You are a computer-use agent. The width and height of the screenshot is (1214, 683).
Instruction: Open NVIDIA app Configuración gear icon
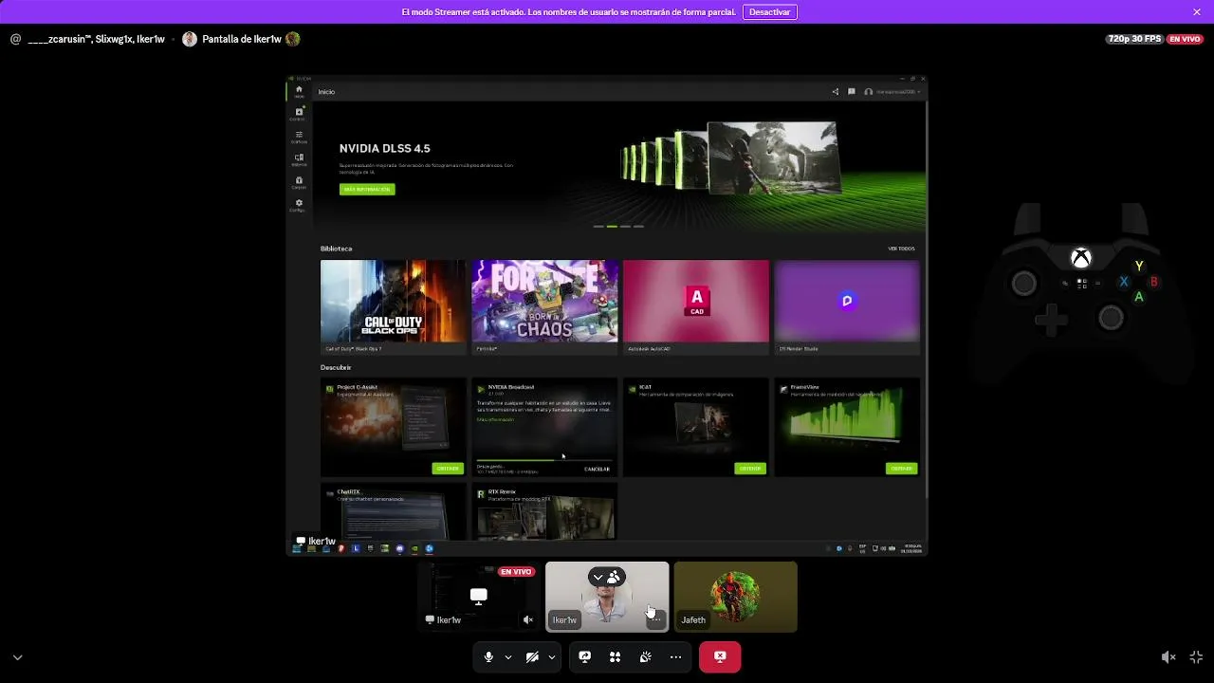299,205
